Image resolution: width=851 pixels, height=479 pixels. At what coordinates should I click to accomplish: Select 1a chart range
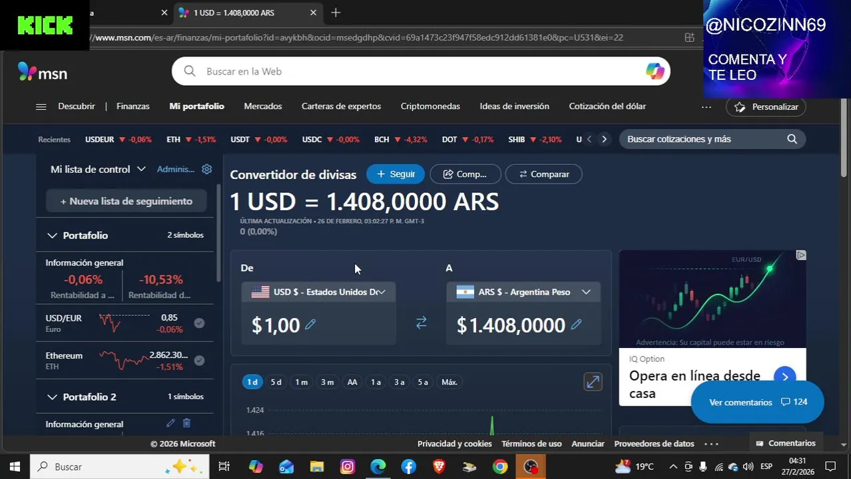coord(376,382)
